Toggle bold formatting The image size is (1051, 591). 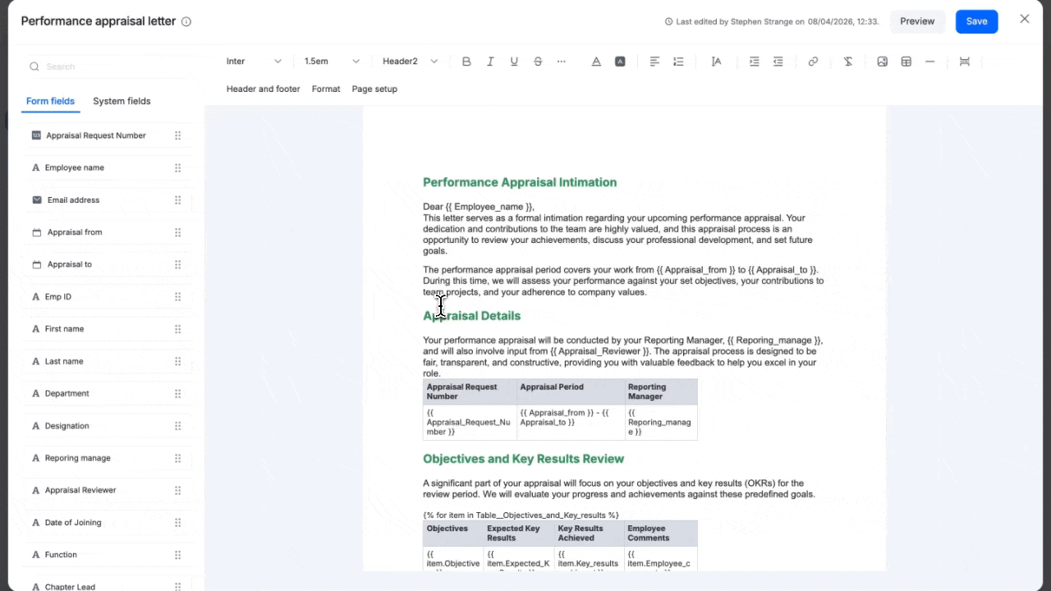(466, 62)
